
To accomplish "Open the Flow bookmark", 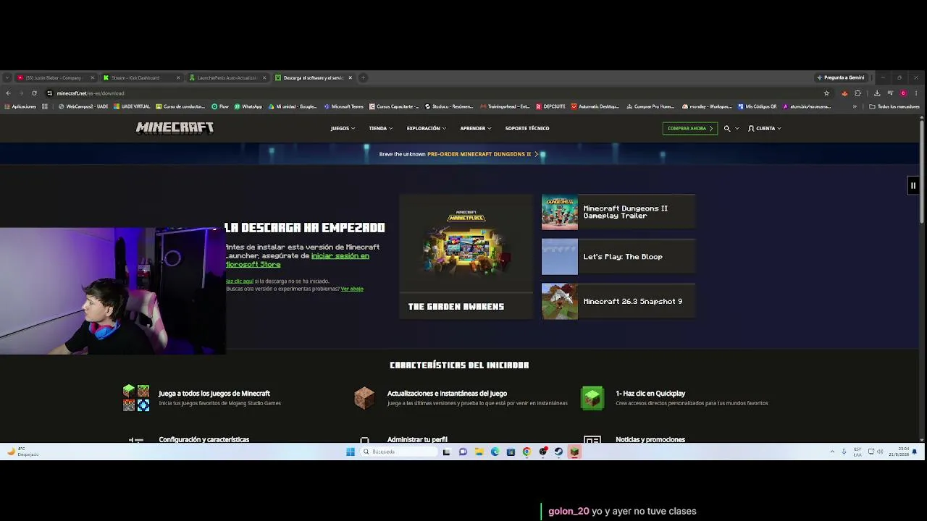I will (220, 106).
